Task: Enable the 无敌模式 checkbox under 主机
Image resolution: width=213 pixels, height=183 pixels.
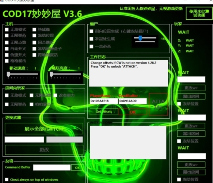Action: [7, 30]
